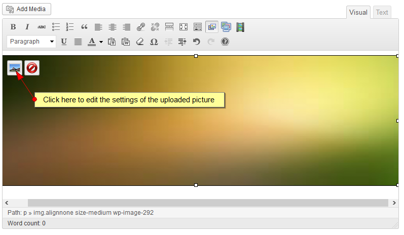Switch to the Visual editor tab

click(x=358, y=12)
